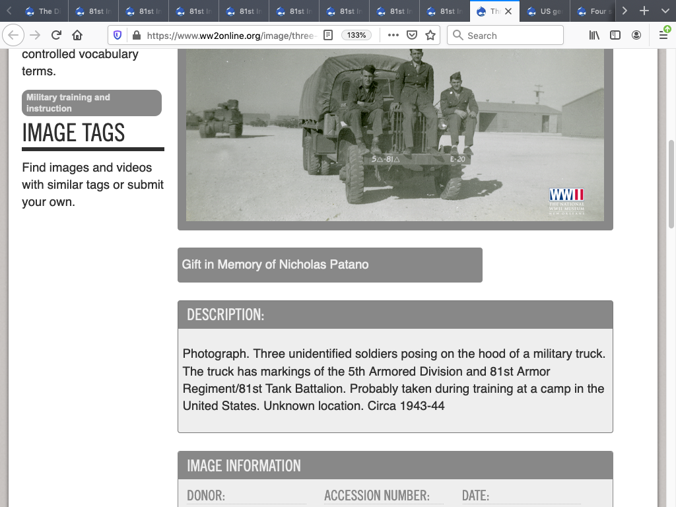Switch to the "Four" tab
Viewport: 676px width, 507px height.
(593, 11)
